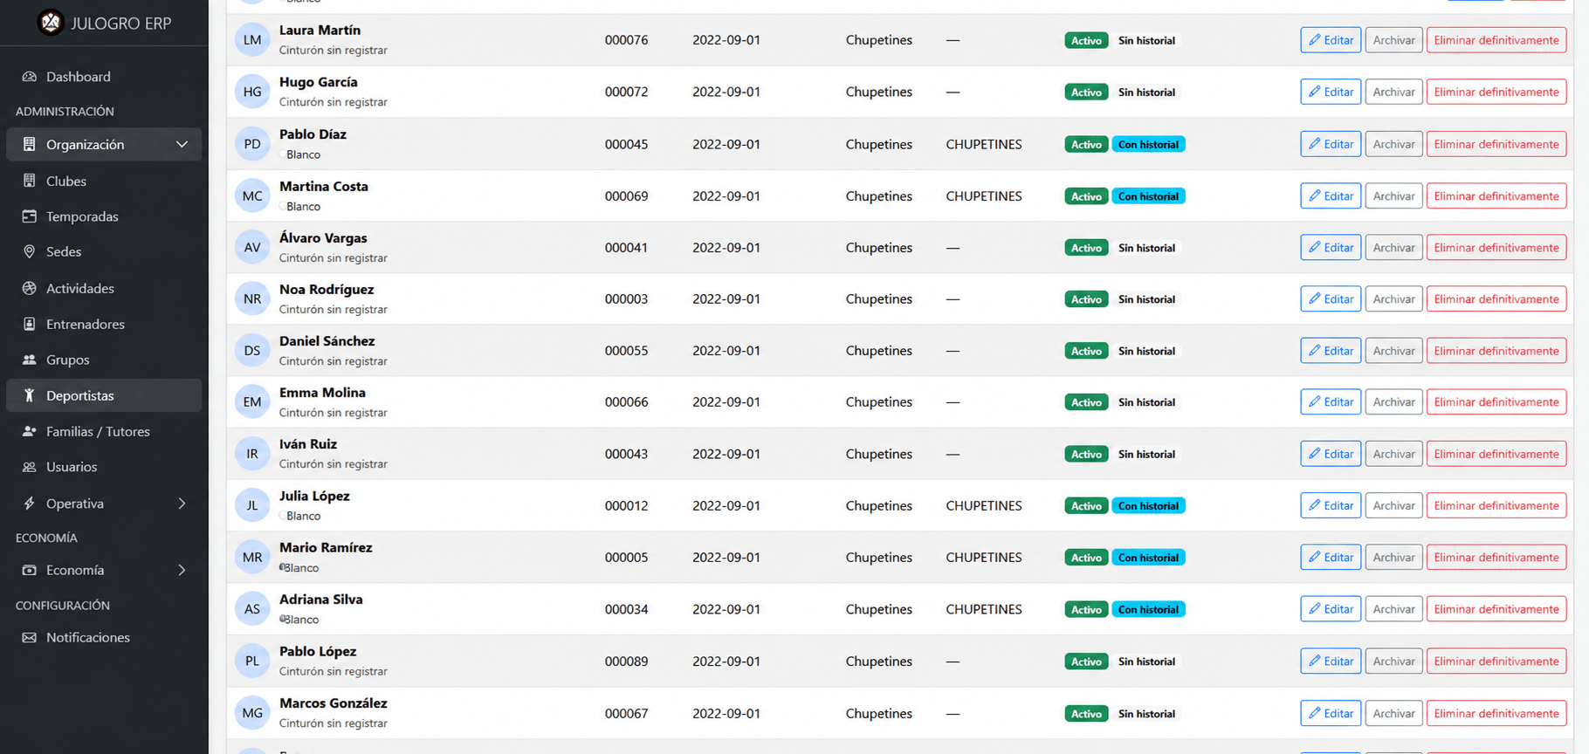
Task: Click the Actividades ball icon
Action: click(30, 288)
